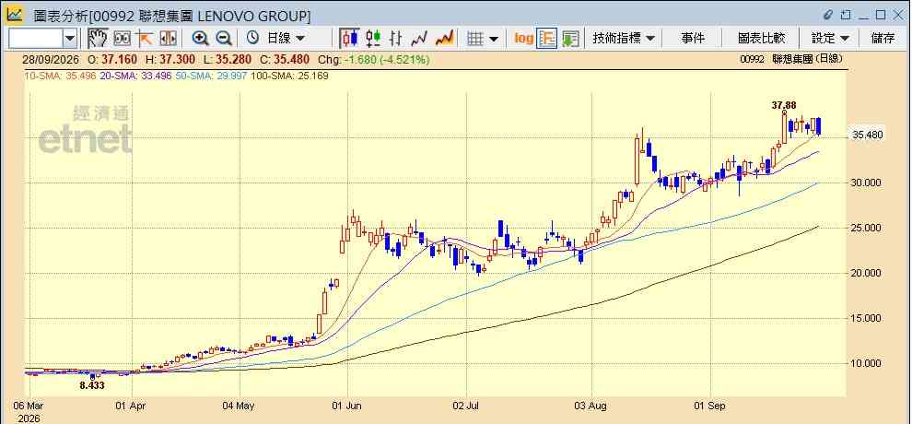The width and height of the screenshot is (912, 424).
Task: Click the 00992 聯想集團(日線) chart title
Action: (x=791, y=59)
